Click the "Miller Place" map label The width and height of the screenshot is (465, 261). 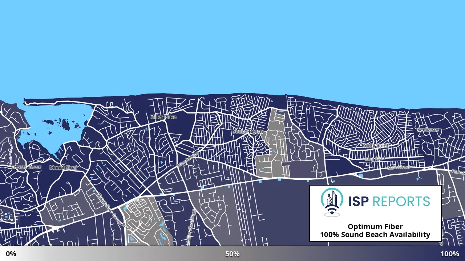pyautogui.click(x=163, y=117)
